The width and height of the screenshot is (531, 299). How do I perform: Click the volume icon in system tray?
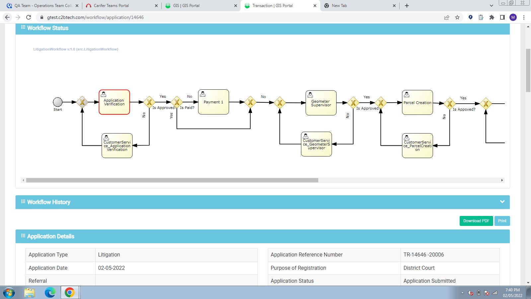471,293
